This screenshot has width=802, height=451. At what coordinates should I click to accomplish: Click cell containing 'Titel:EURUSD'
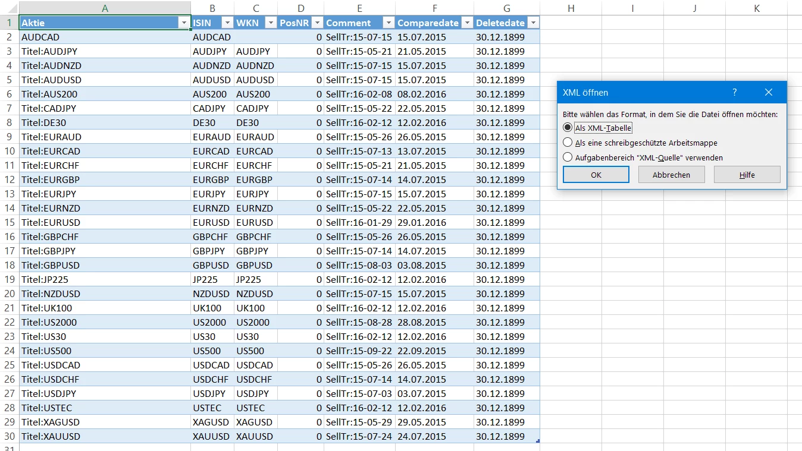[105, 222]
